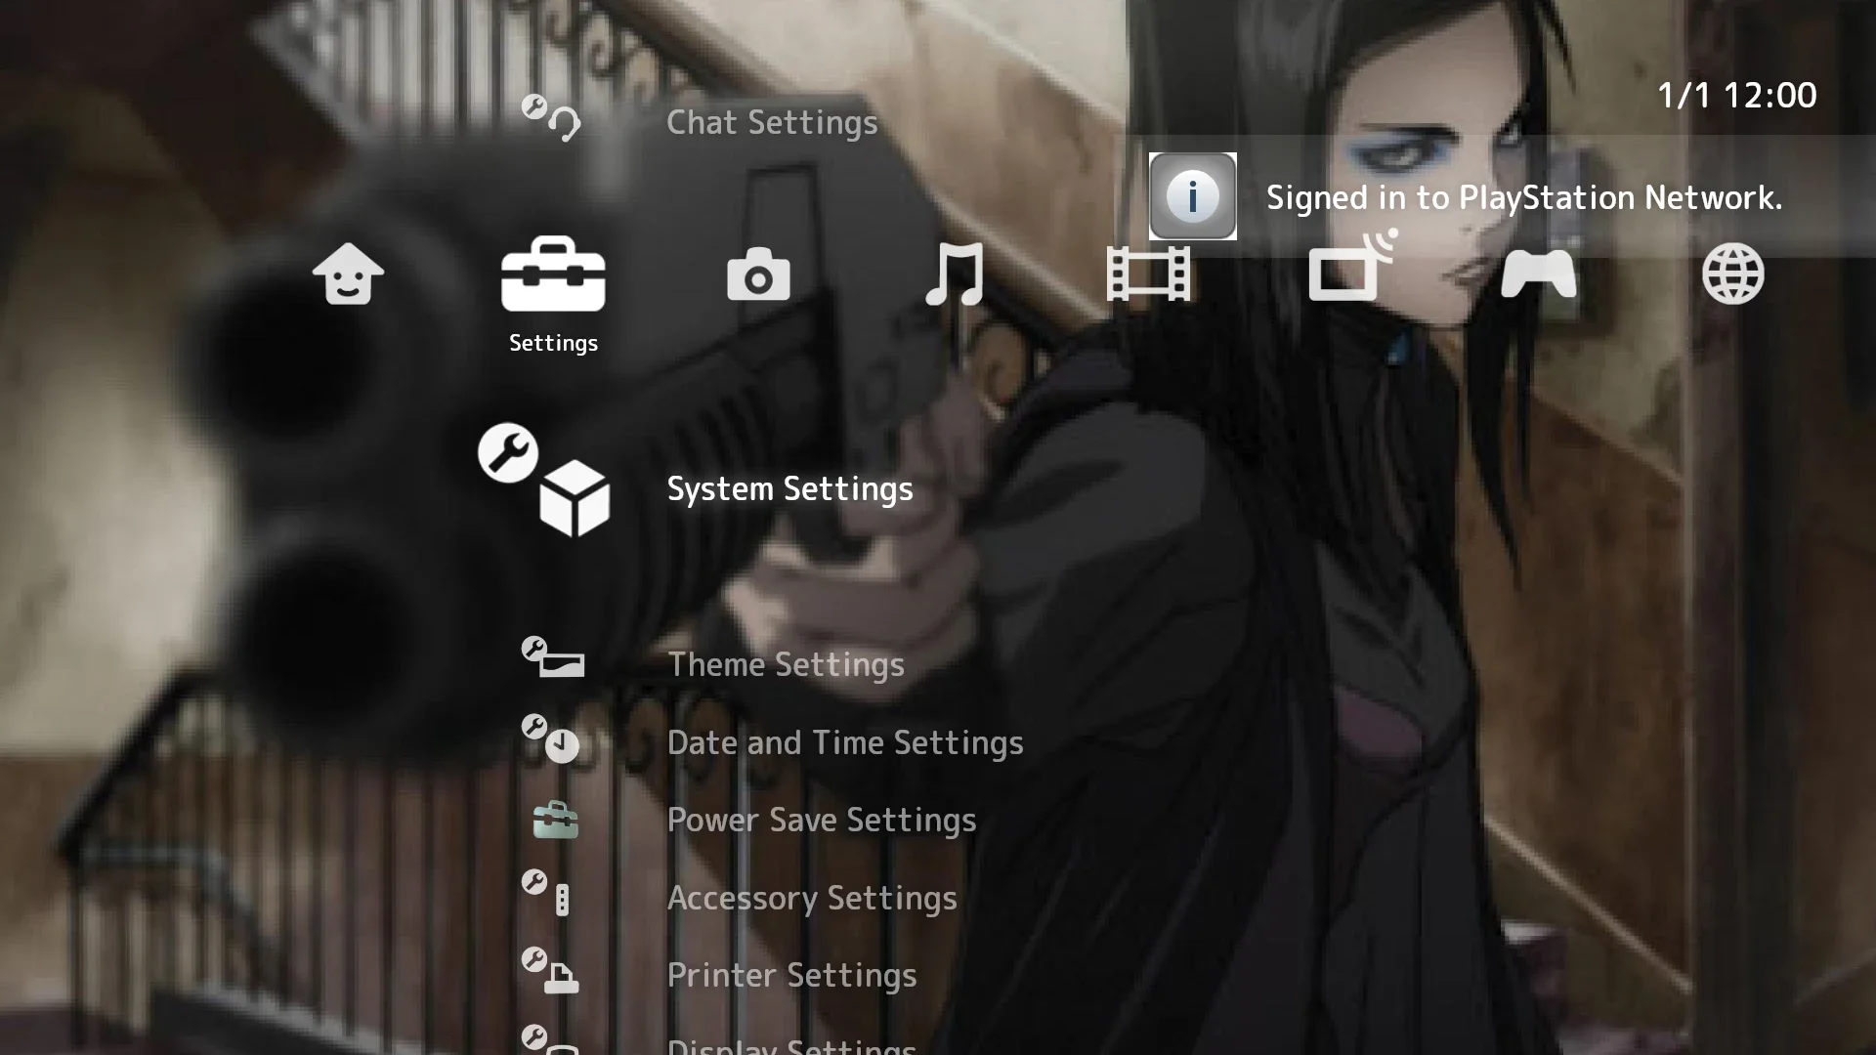Viewport: 1876px width, 1055px height.
Task: Open Printer Settings
Action: click(x=791, y=976)
